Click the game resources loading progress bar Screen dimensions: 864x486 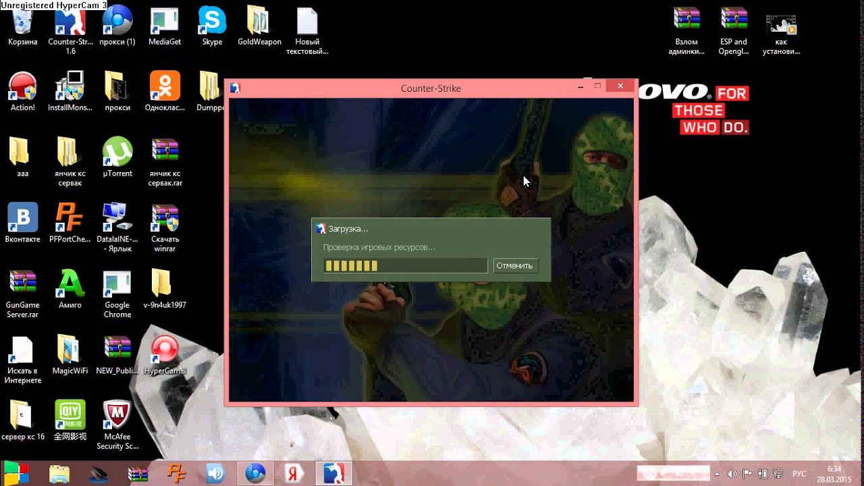click(405, 265)
